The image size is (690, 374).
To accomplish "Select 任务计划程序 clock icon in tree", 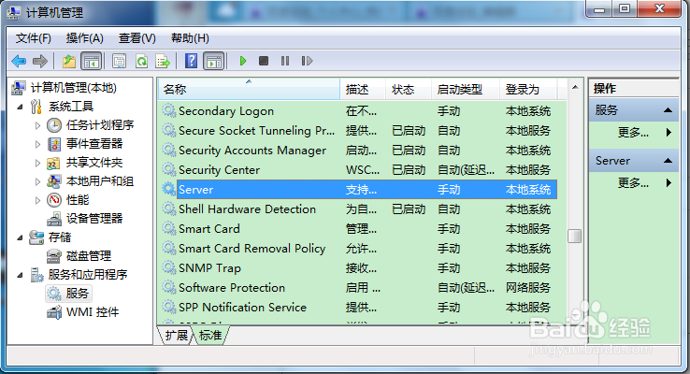I will [54, 125].
